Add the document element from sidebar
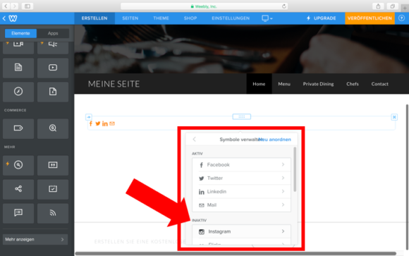This screenshot has width=409, height=256. 18,68
